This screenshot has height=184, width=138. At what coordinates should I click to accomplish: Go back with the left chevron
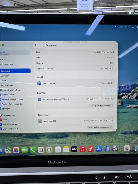[x=35, y=45]
